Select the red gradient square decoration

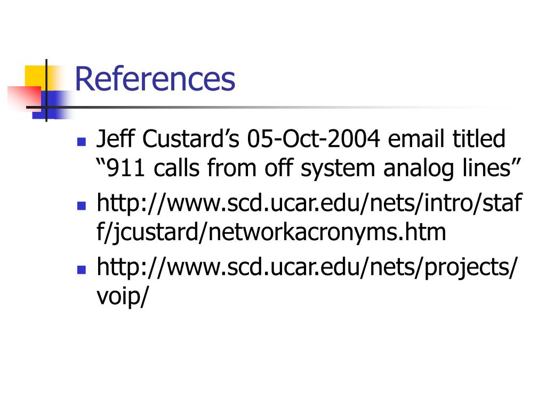[x=23, y=99]
